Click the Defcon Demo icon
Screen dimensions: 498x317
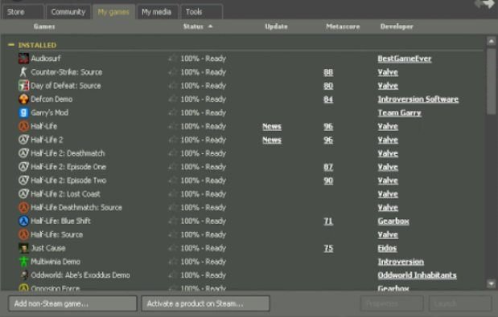[x=23, y=99]
